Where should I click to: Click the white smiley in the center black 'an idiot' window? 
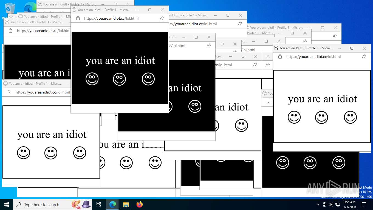pos(195,106)
